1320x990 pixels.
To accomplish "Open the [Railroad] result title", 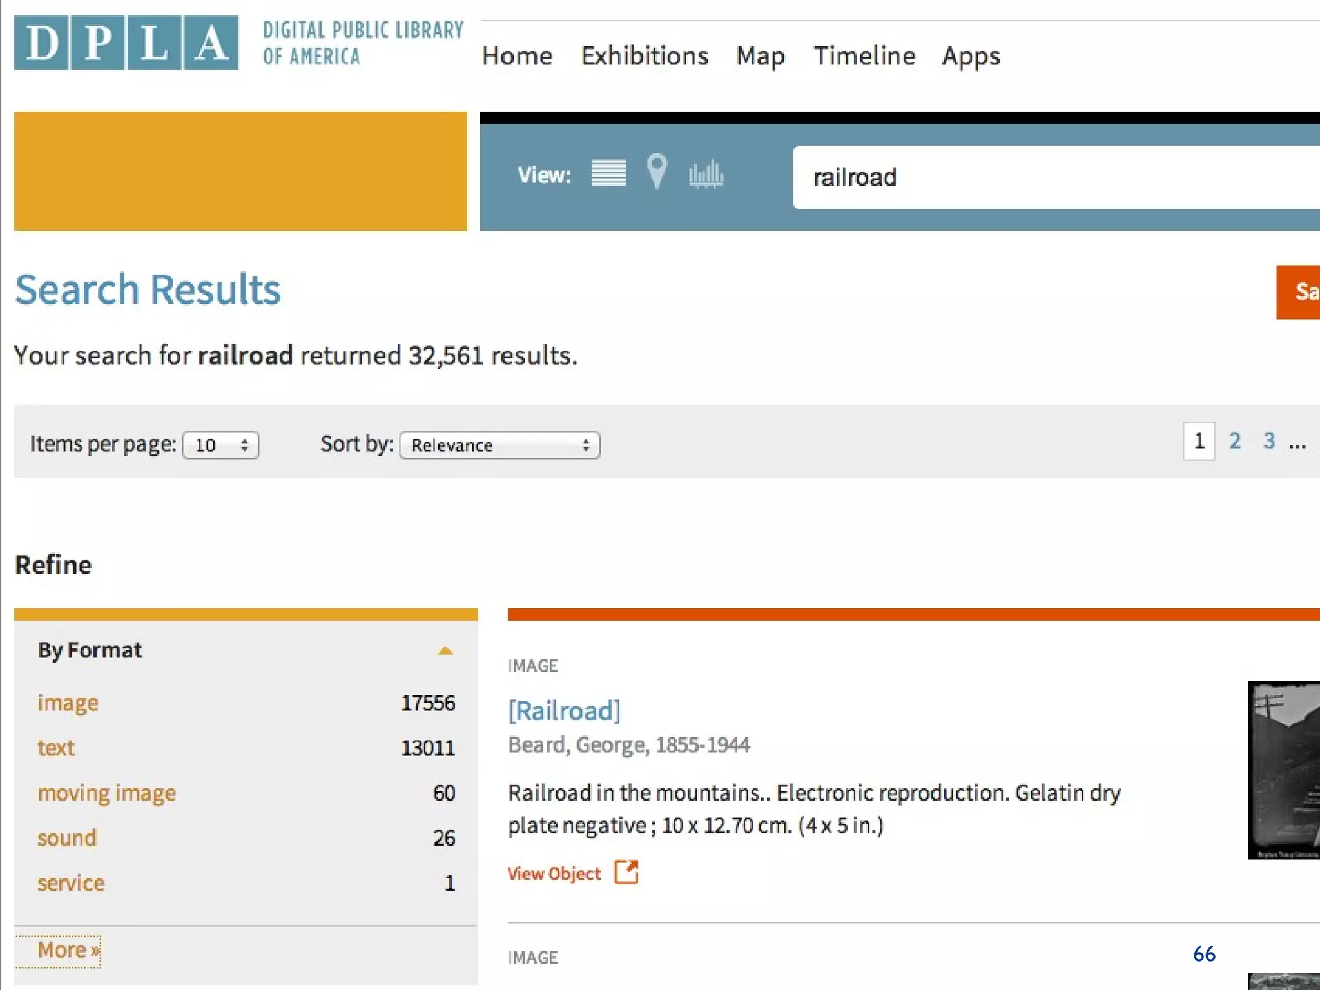I will (564, 710).
